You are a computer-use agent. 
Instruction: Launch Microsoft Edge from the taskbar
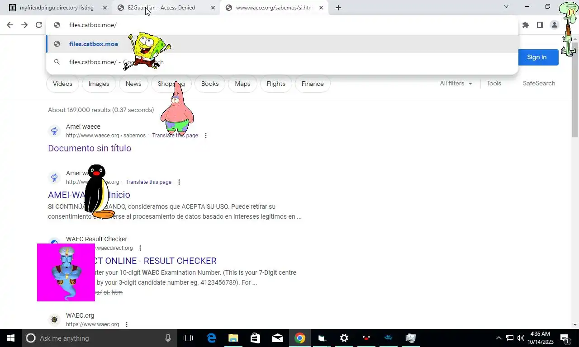coord(211,338)
